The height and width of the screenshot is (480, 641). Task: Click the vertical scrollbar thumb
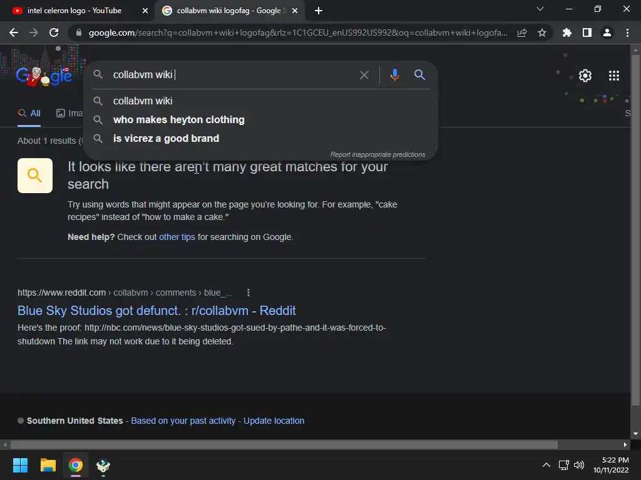635,230
